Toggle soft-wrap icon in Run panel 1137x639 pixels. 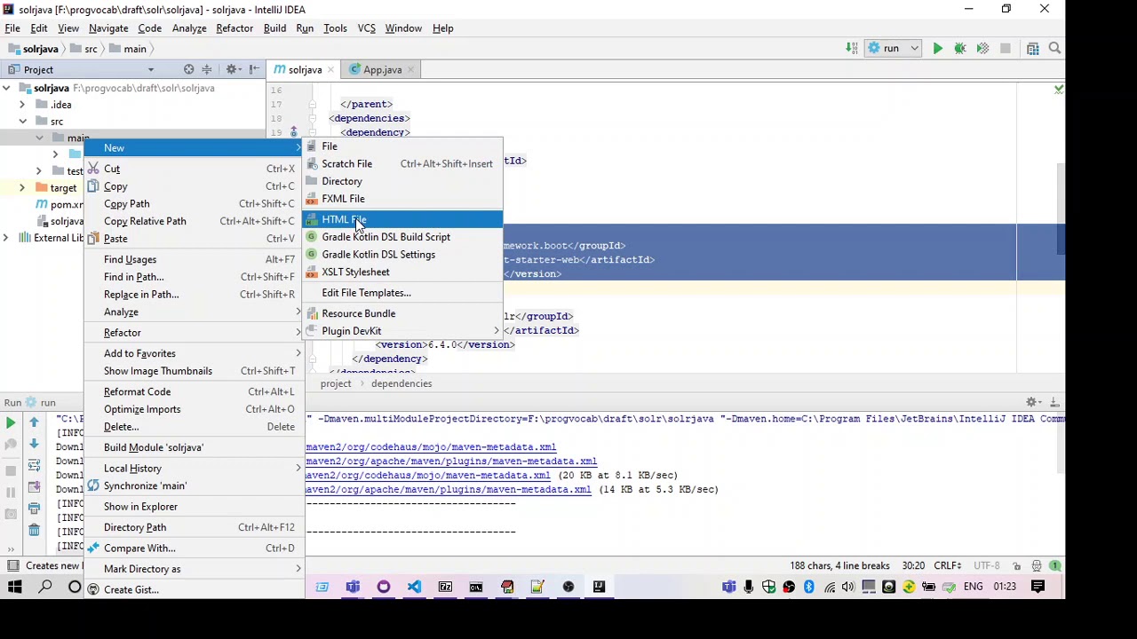click(x=34, y=465)
